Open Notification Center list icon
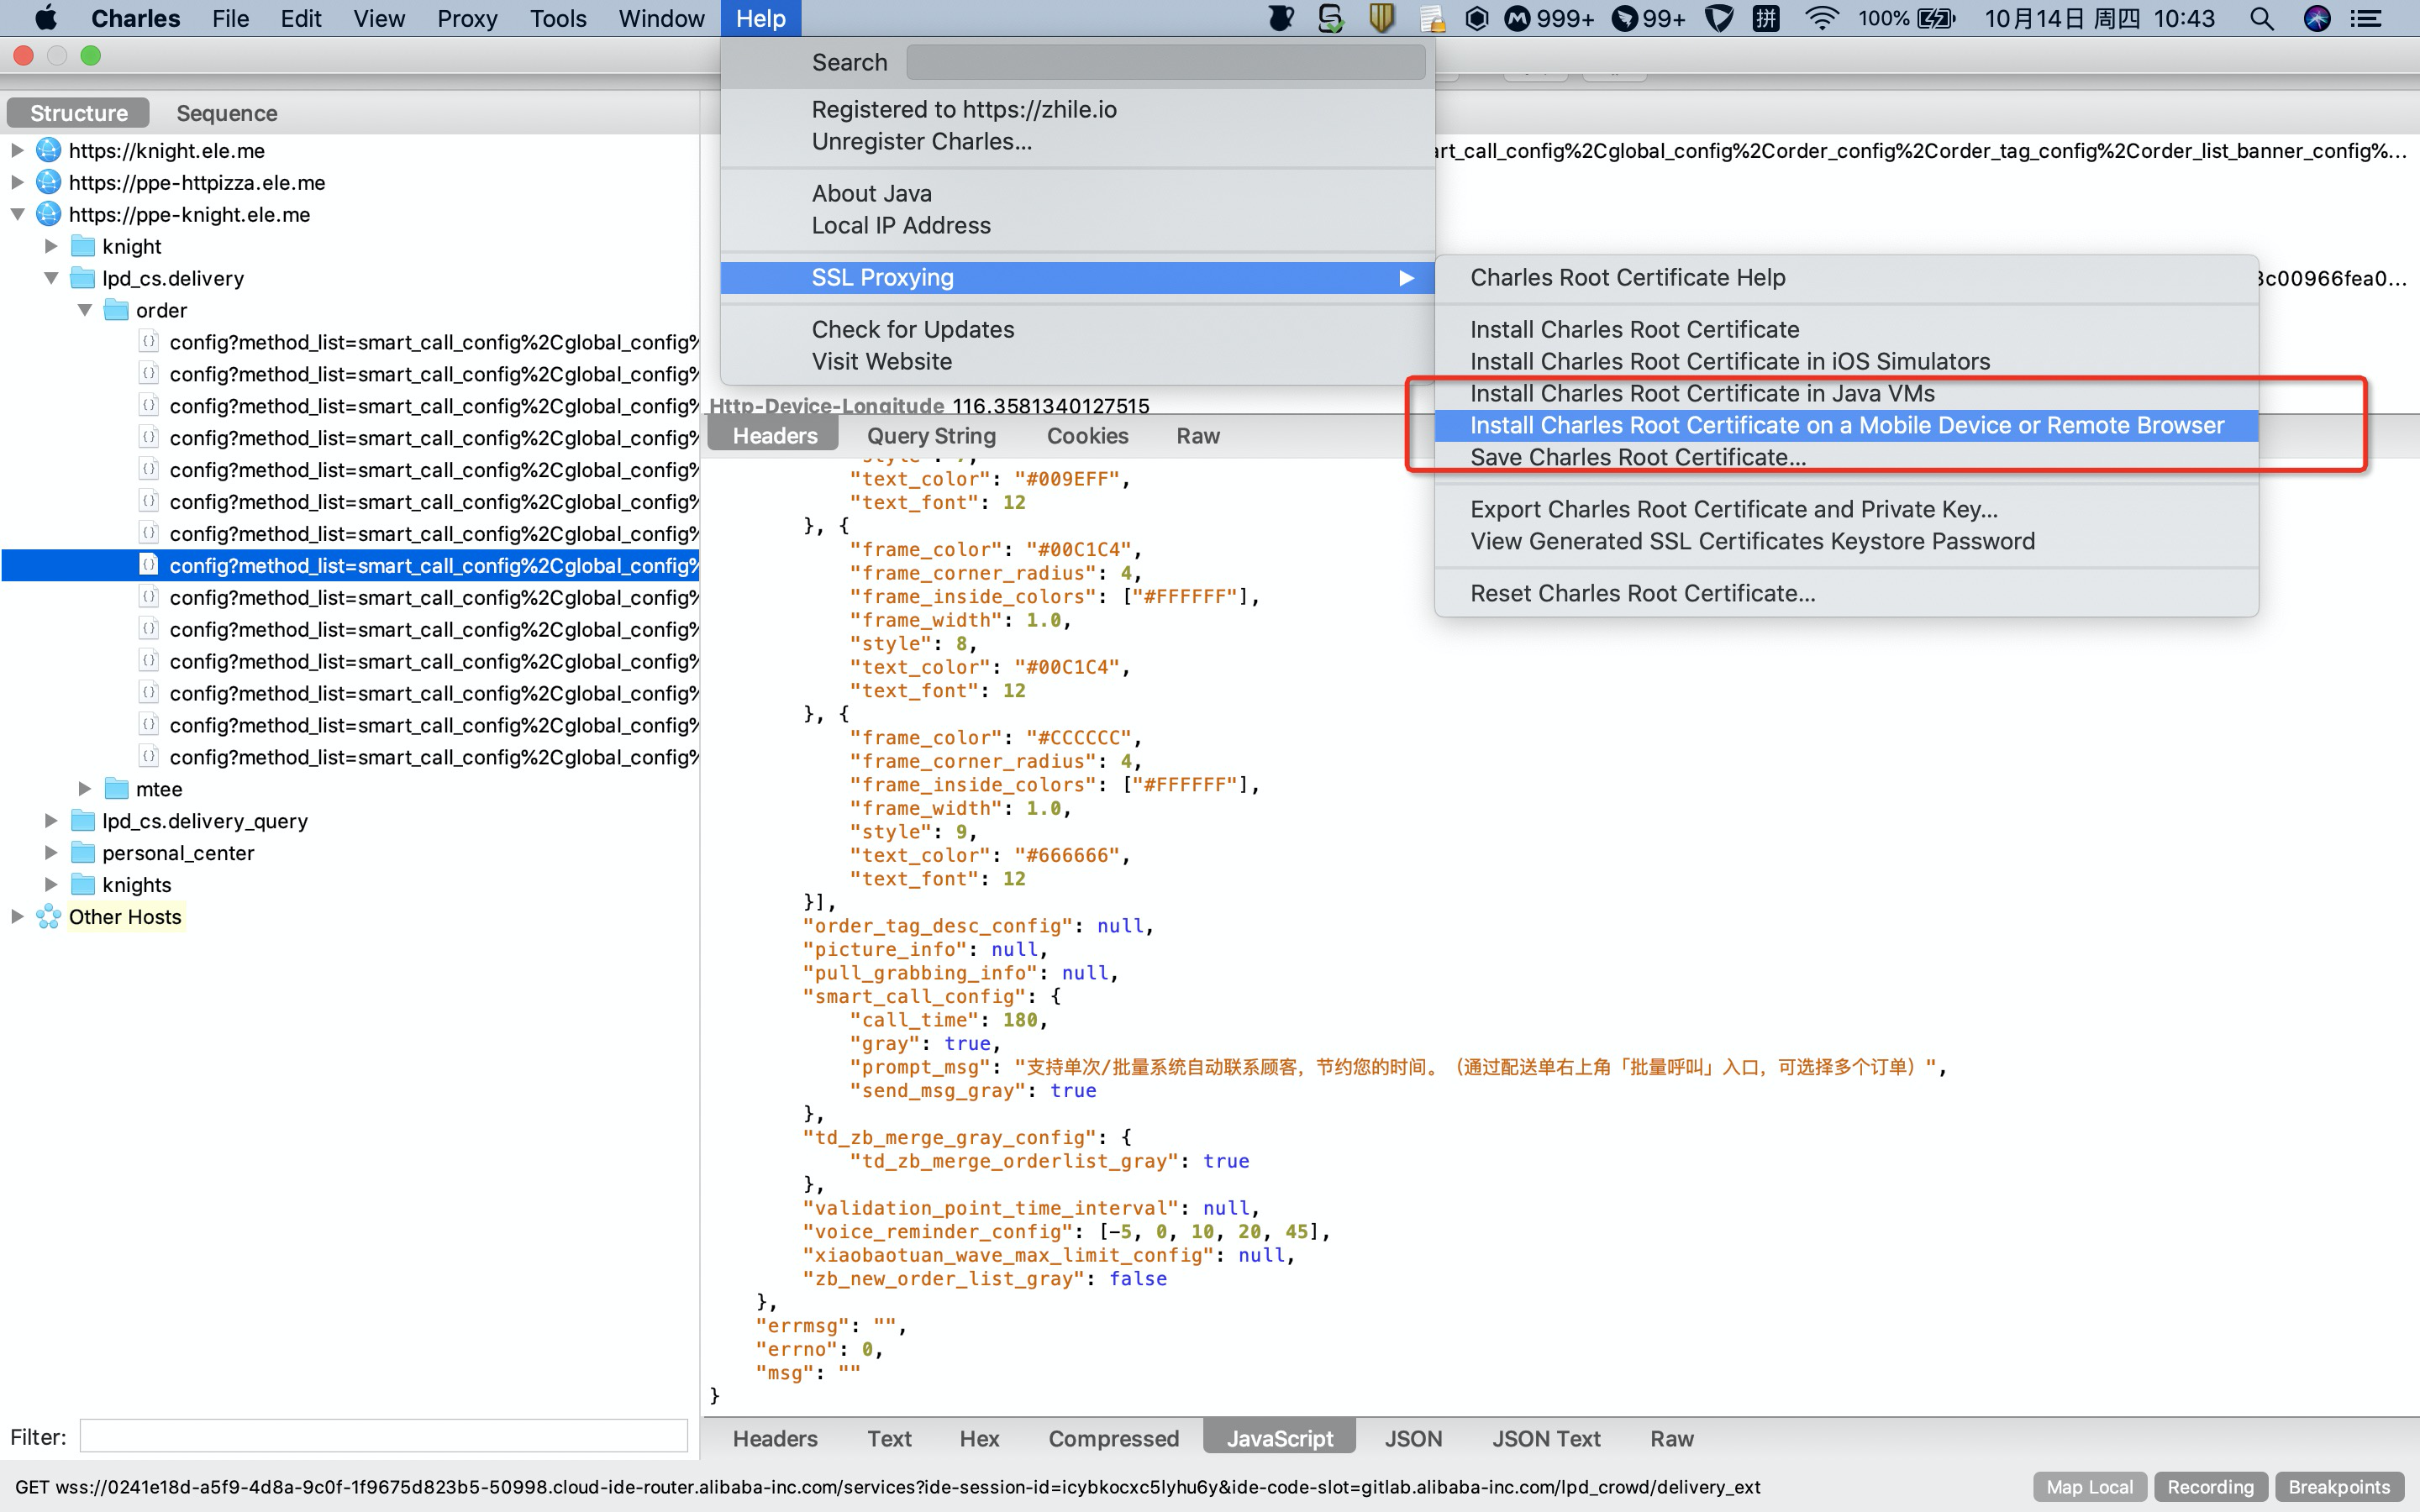 tap(2366, 18)
